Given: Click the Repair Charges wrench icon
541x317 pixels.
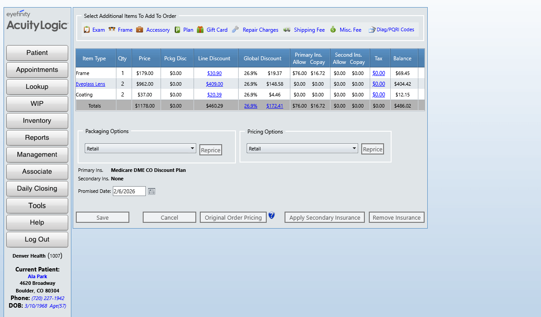Looking at the screenshot, I should (x=235, y=30).
